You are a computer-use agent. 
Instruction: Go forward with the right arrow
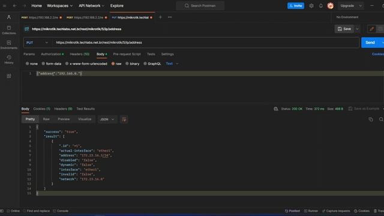coord(24,5)
